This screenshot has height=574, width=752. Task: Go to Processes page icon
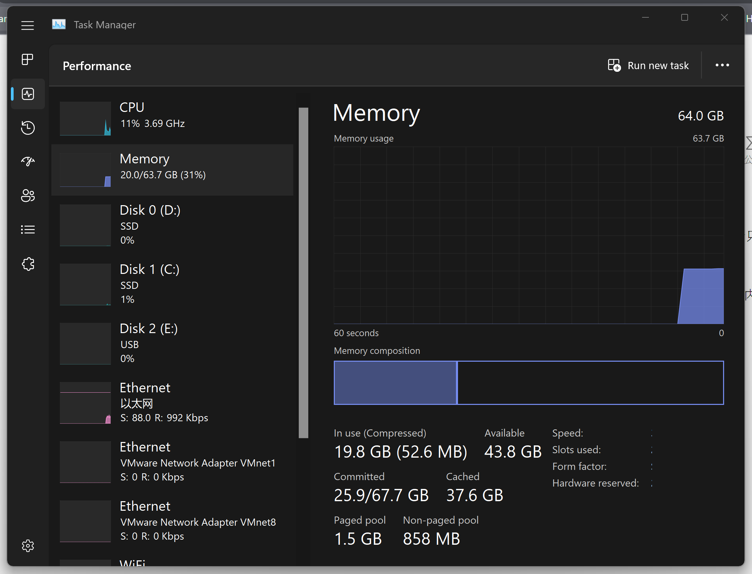[x=27, y=60]
